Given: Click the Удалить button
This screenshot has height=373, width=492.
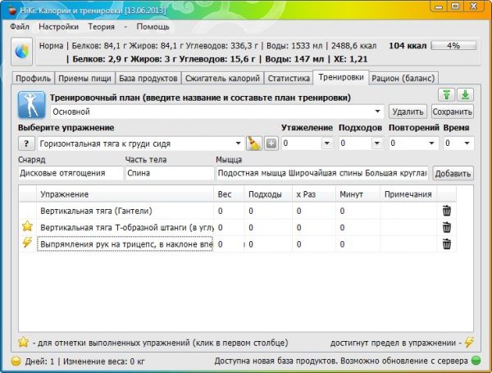Looking at the screenshot, I should [x=408, y=111].
